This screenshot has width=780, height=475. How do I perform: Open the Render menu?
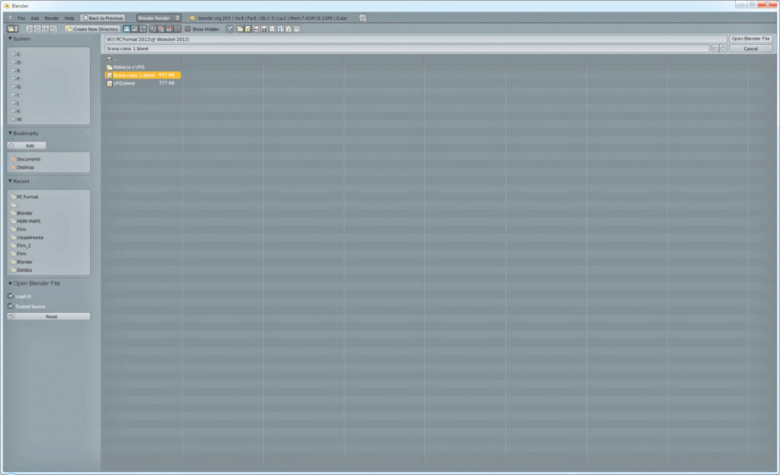tap(51, 18)
